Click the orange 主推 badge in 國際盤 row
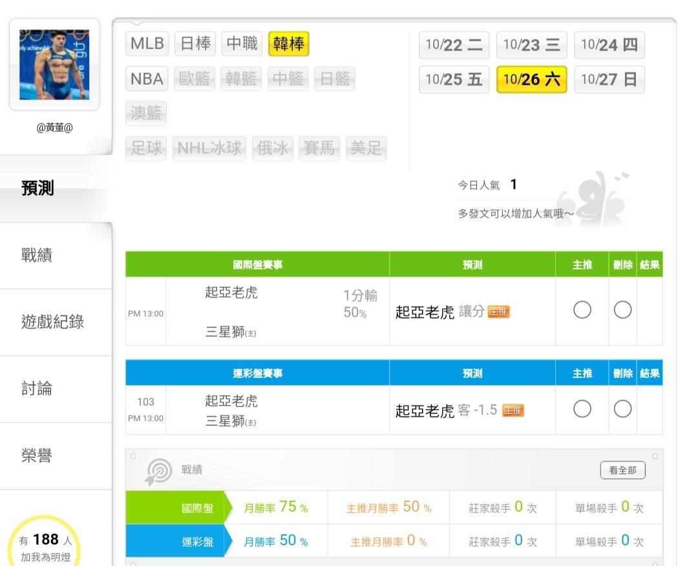 pyautogui.click(x=498, y=312)
